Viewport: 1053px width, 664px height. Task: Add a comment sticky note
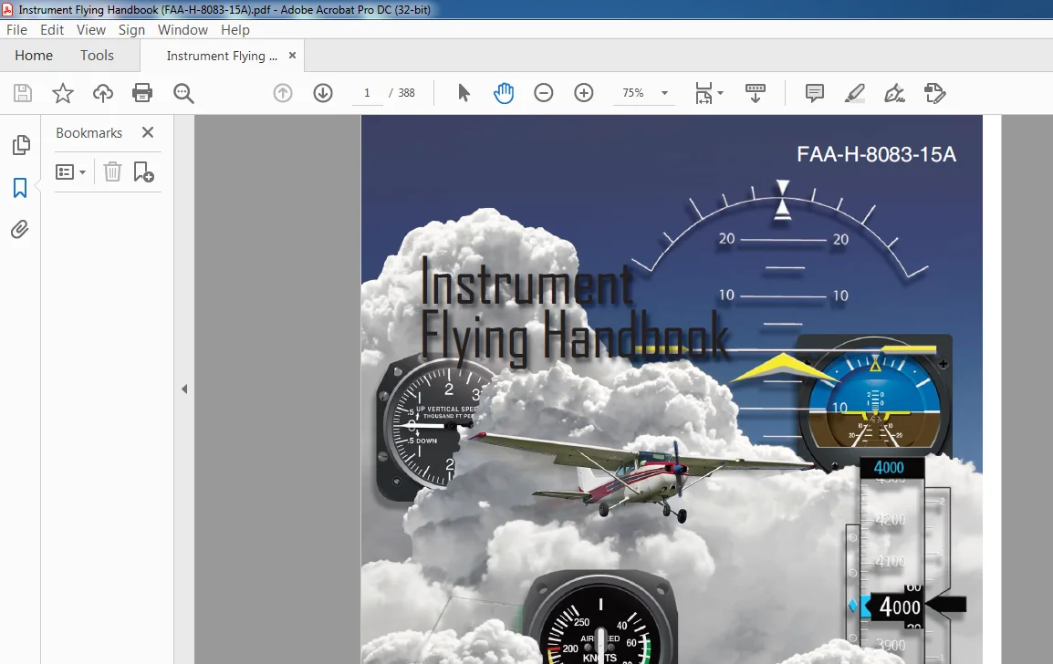[815, 93]
